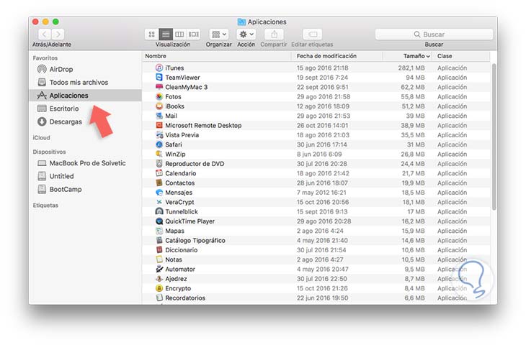
Task: Click Safari size value 31 MB
Action: click(x=416, y=144)
